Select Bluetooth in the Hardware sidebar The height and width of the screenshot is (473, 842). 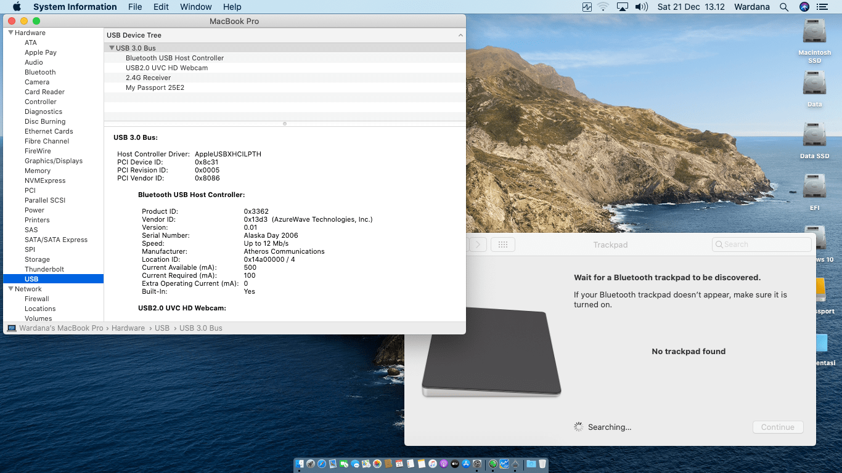40,72
